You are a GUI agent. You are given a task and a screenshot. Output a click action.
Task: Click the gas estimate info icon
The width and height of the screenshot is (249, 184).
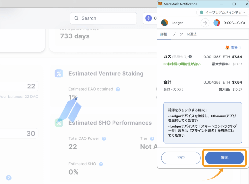pos(190,56)
